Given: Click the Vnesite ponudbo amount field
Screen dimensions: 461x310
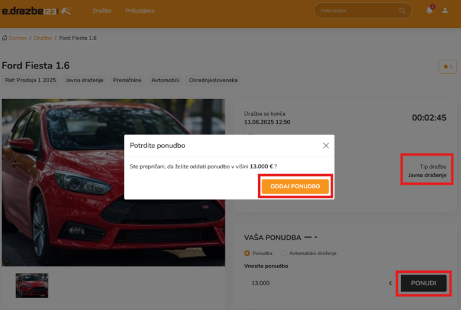Looking at the screenshot, I should [316, 283].
